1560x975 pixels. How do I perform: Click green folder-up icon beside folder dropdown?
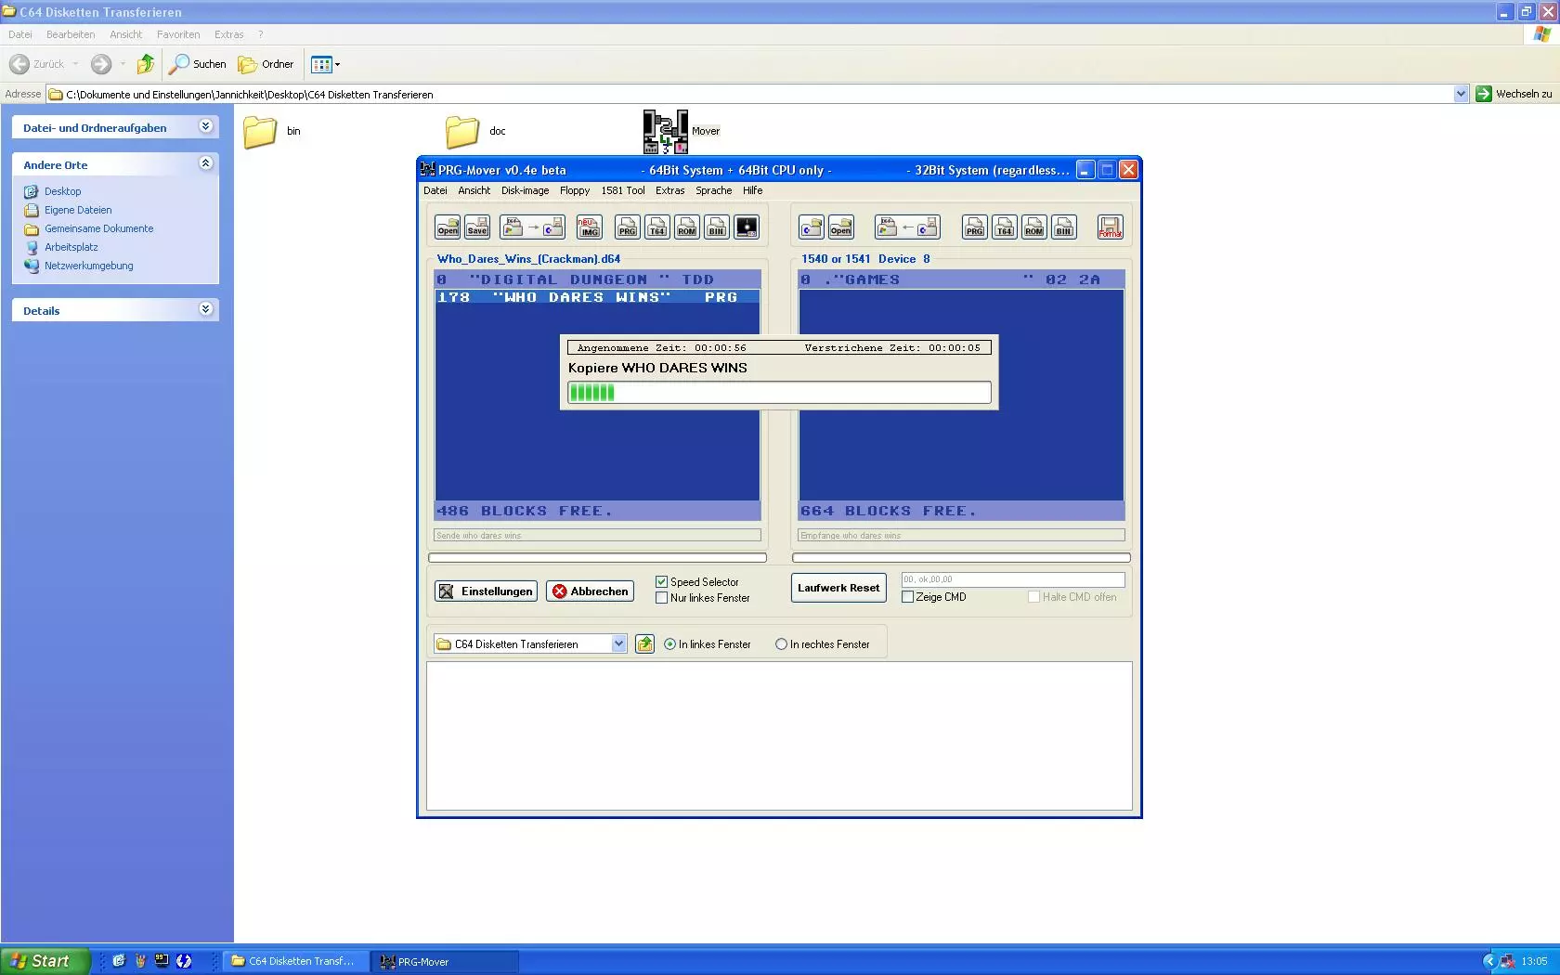pyautogui.click(x=644, y=643)
